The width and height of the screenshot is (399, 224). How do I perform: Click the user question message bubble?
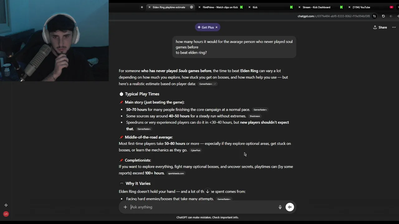click(x=234, y=47)
